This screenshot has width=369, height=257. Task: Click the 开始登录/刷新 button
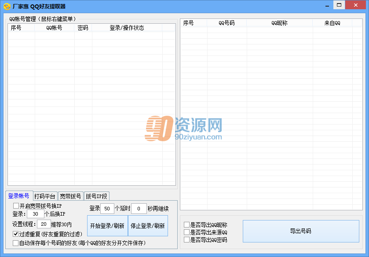click(107, 226)
